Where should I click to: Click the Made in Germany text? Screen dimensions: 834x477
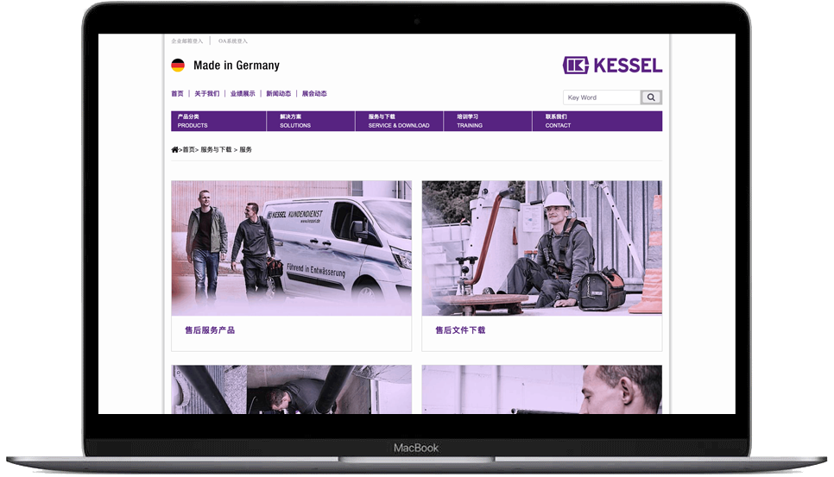237,66
